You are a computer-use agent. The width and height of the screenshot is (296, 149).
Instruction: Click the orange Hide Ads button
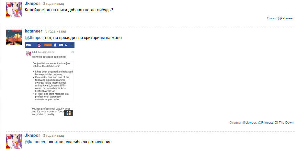(x=48, y=45)
